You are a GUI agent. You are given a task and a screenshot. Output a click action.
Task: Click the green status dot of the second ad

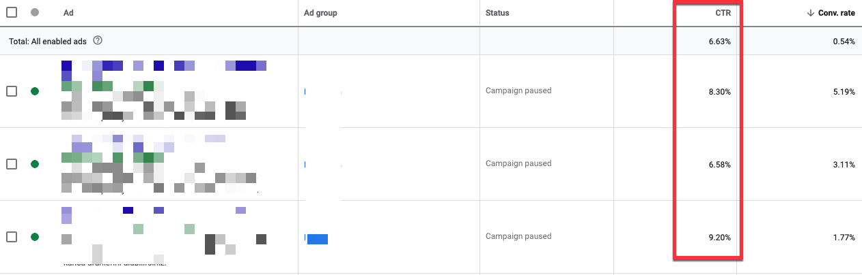pos(35,163)
